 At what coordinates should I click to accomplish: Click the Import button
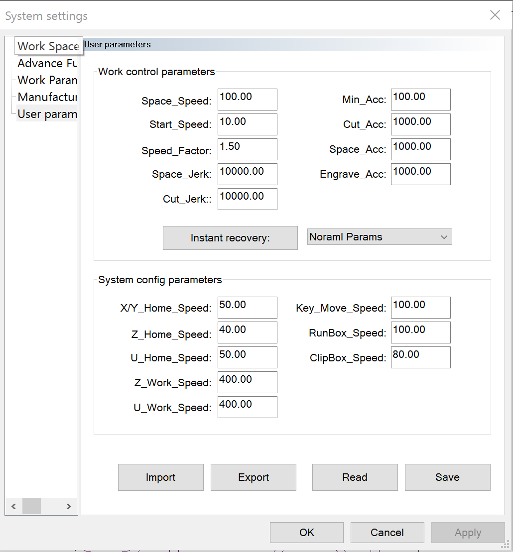(160, 477)
